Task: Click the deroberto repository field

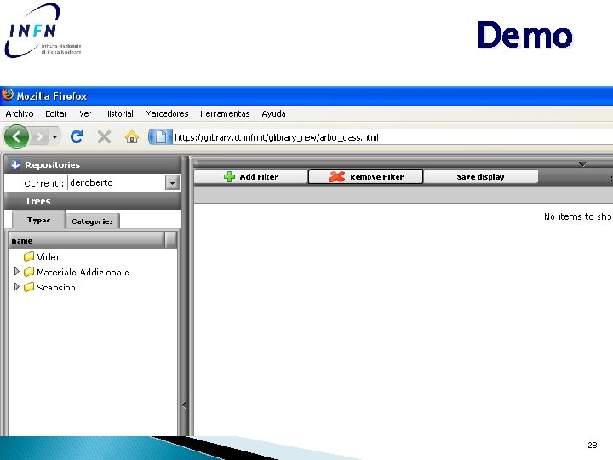Action: pos(117,182)
